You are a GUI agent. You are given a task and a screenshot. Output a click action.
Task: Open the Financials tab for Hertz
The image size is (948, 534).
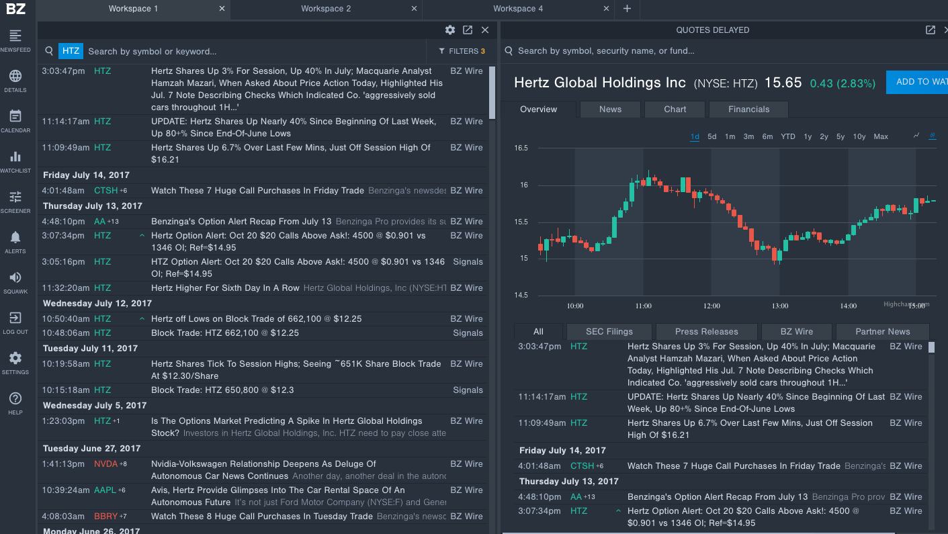(x=749, y=109)
